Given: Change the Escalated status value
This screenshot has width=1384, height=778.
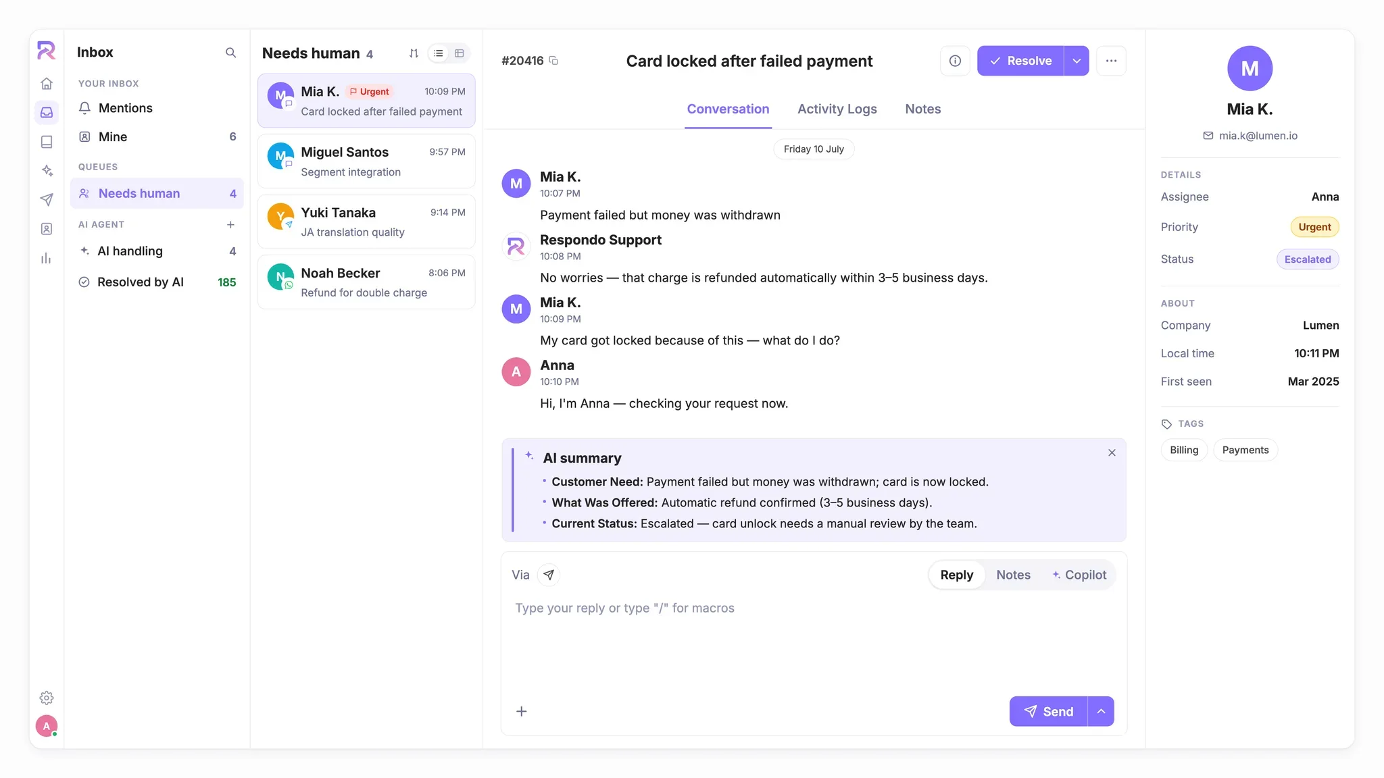Looking at the screenshot, I should (x=1308, y=259).
